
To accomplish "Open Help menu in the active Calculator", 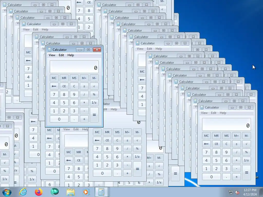I will (x=71, y=55).
